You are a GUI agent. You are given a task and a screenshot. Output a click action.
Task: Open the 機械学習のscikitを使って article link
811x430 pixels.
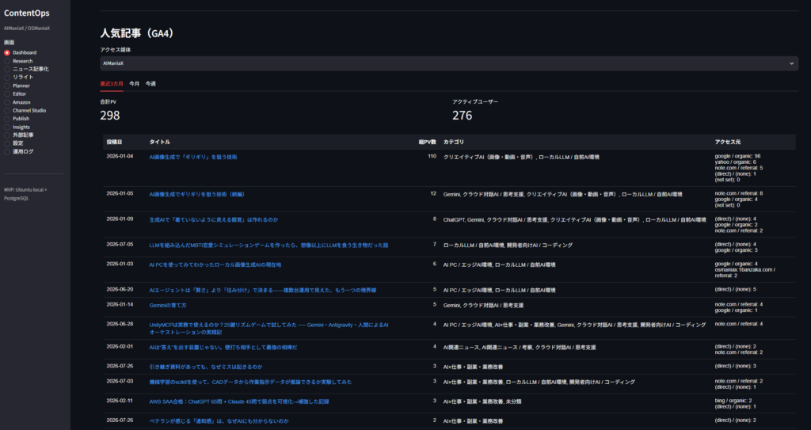coord(250,382)
